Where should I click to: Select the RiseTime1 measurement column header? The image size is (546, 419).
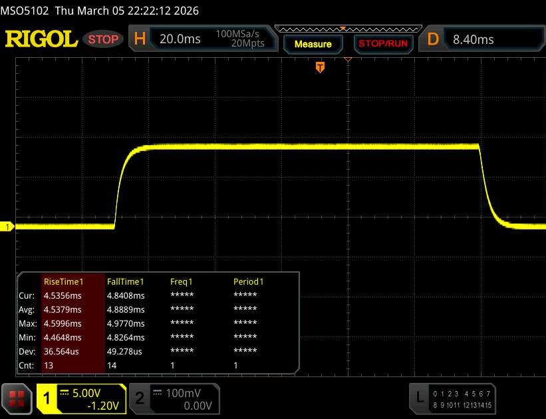point(63,281)
